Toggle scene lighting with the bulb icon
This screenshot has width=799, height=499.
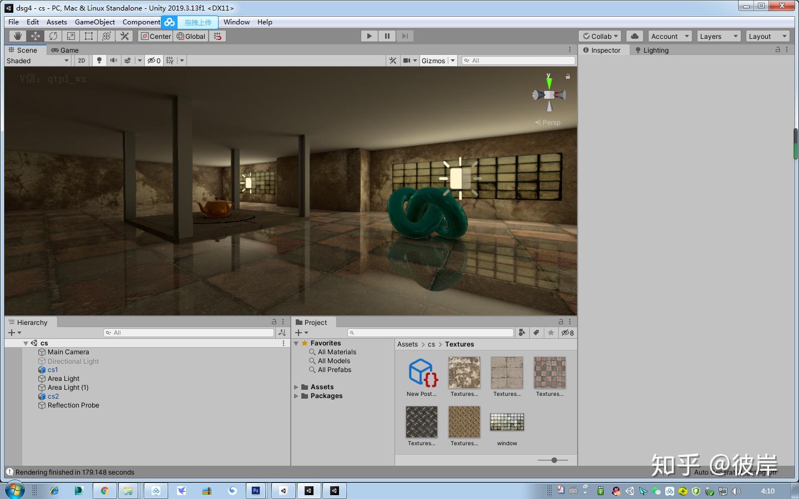tap(99, 60)
